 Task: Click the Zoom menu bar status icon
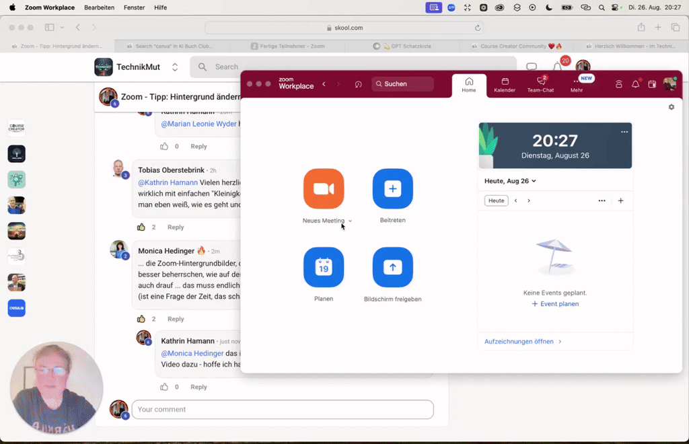tap(451, 7)
